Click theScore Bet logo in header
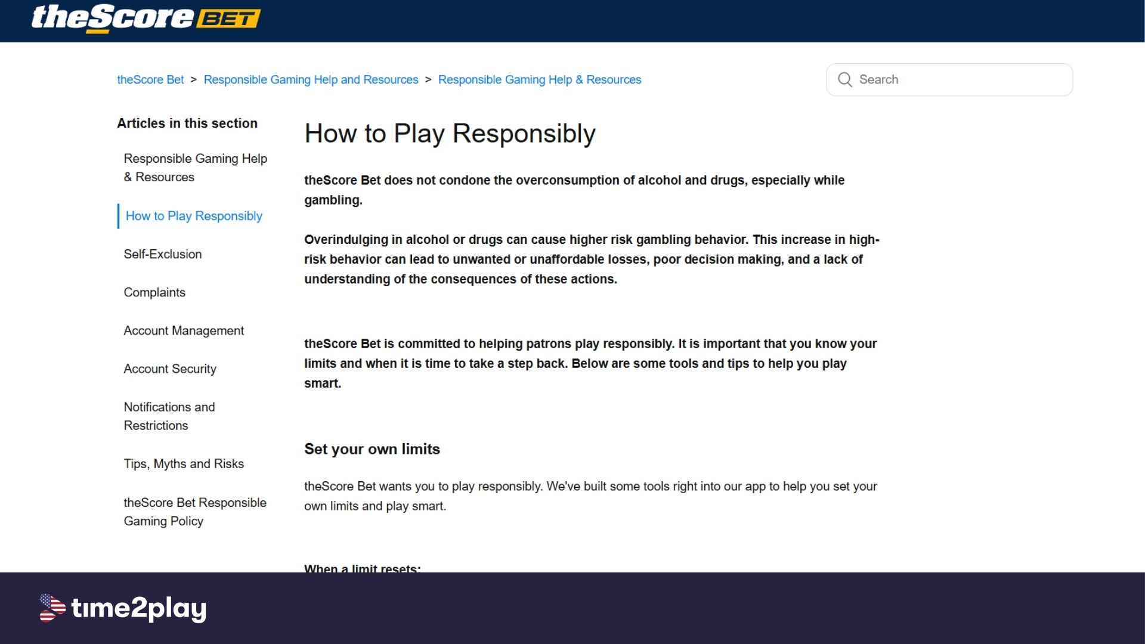The image size is (1145, 644). (x=146, y=18)
